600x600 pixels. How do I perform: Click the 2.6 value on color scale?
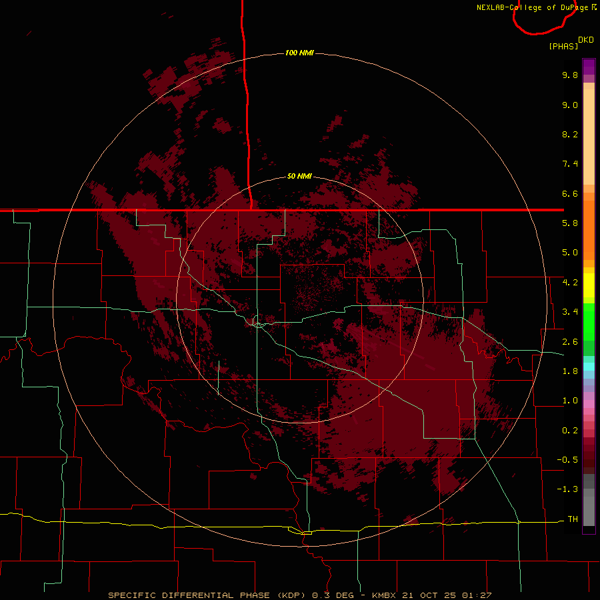(x=570, y=342)
